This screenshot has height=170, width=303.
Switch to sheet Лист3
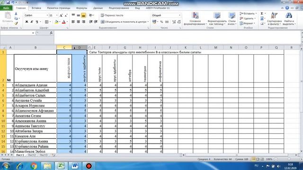pos(44,155)
